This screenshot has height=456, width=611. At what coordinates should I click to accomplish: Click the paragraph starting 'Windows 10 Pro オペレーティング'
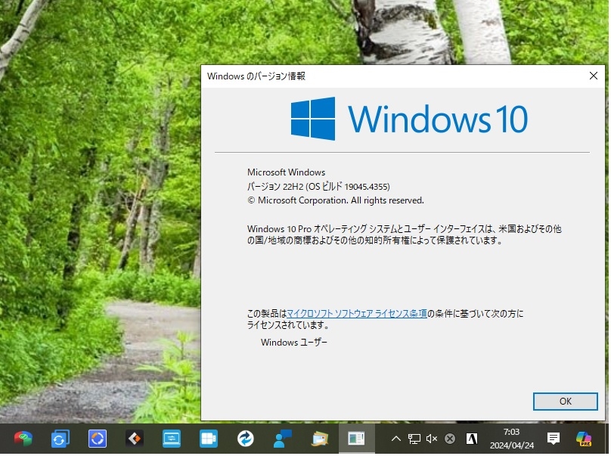tap(405, 235)
